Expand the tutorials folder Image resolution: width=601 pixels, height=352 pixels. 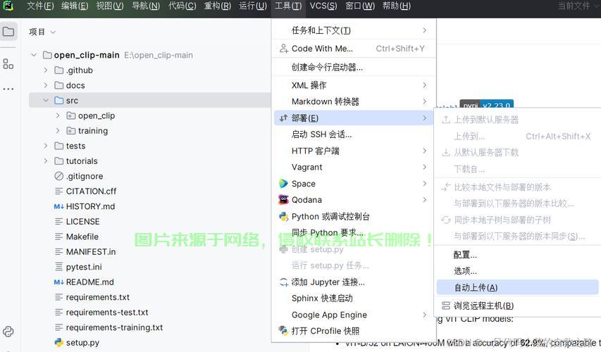point(46,161)
